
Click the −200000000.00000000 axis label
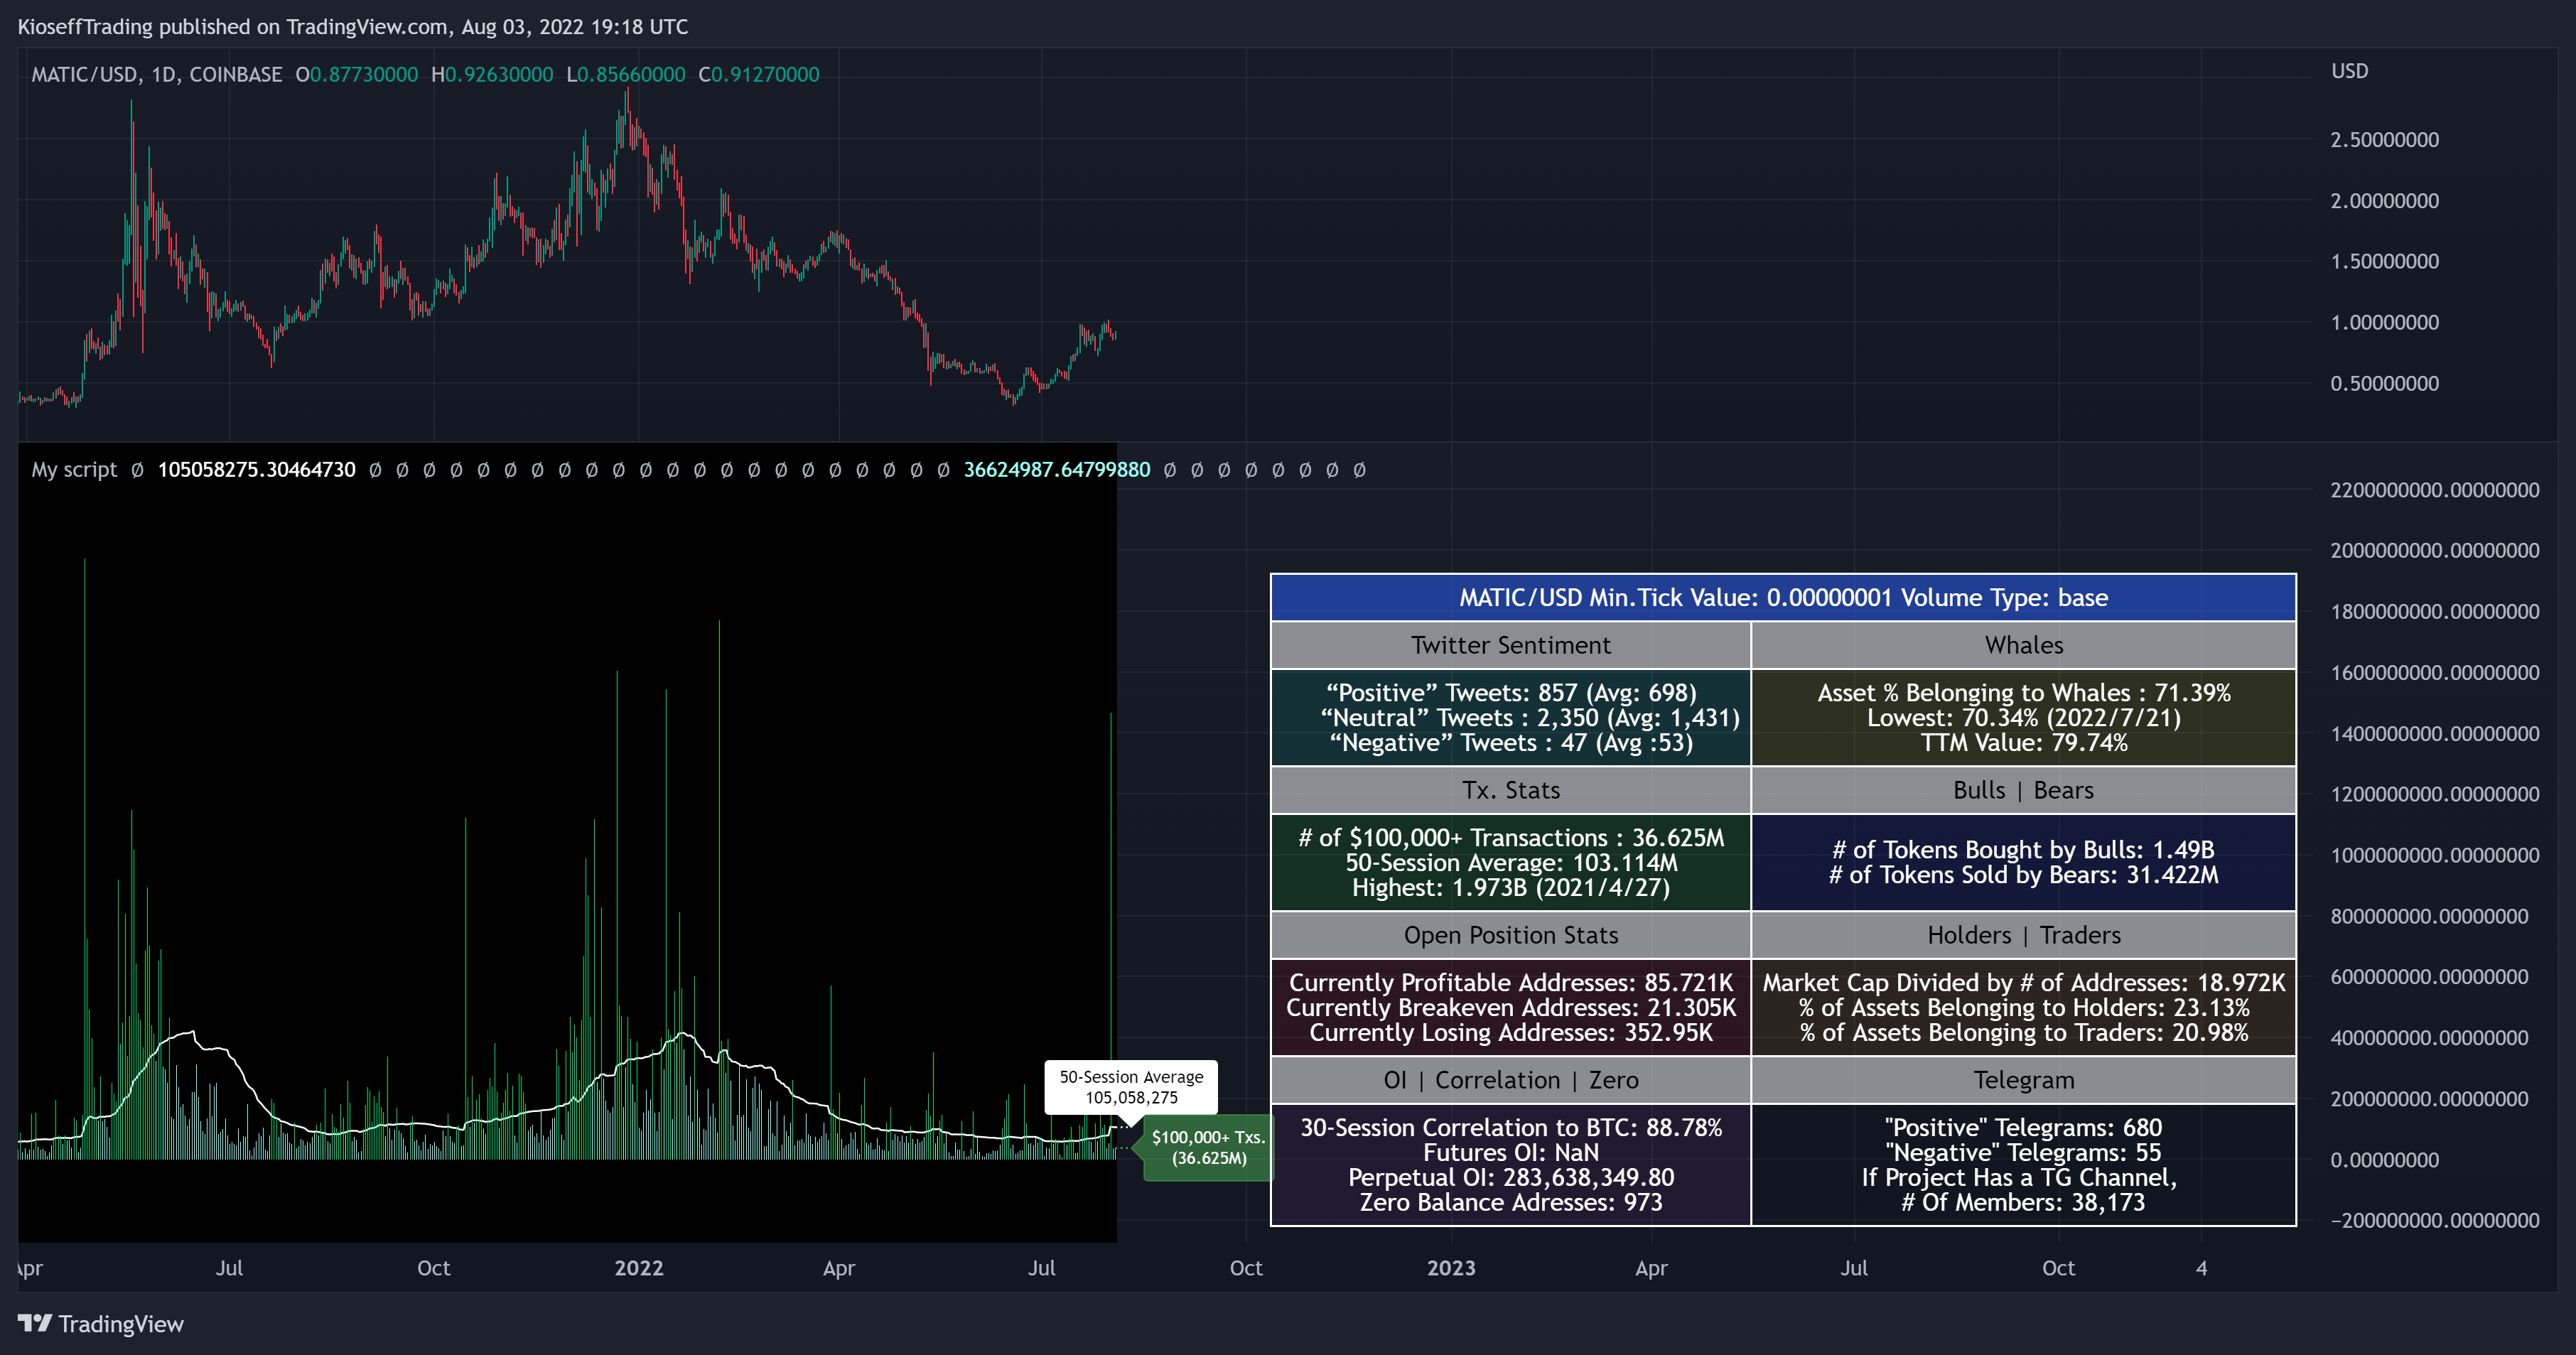(2434, 1220)
